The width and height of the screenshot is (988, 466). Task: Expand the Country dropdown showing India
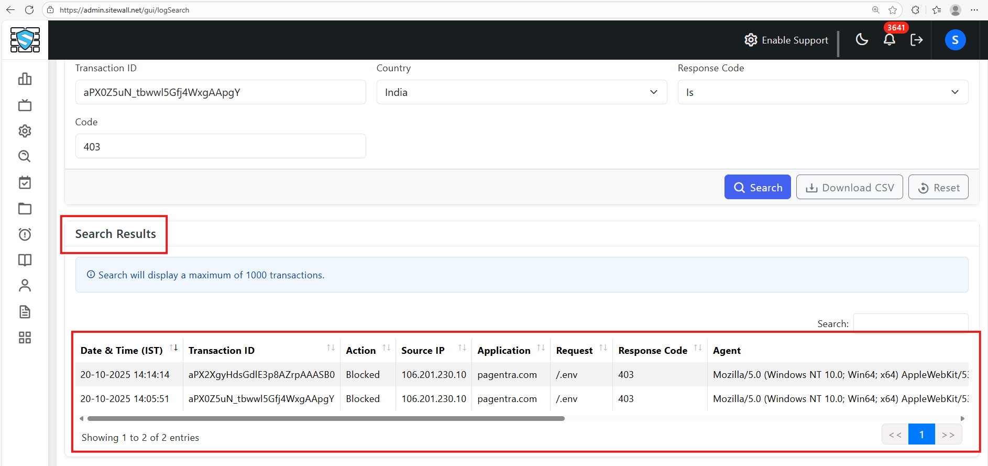521,92
